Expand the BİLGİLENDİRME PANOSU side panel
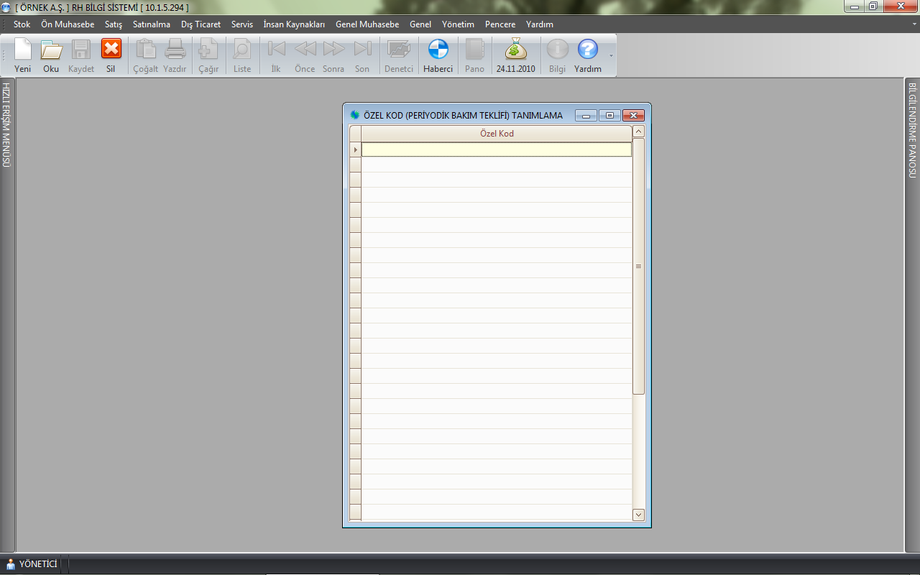The height and width of the screenshot is (575, 920). click(913, 131)
